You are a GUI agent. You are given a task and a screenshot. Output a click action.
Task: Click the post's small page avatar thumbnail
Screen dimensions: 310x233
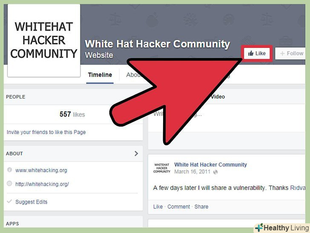point(162,168)
